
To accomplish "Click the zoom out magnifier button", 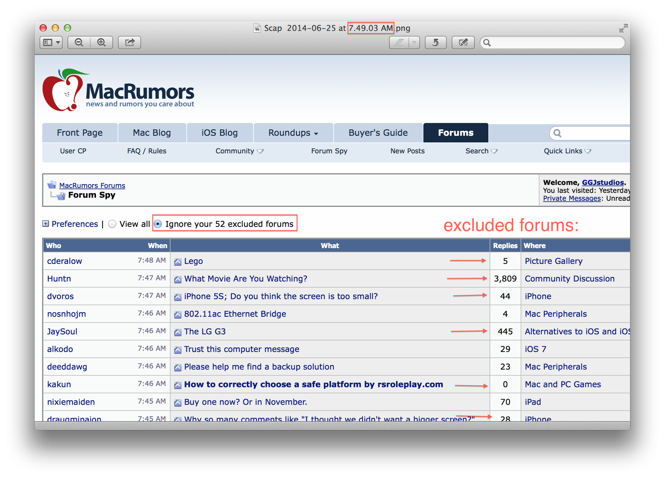I will pyautogui.click(x=79, y=43).
